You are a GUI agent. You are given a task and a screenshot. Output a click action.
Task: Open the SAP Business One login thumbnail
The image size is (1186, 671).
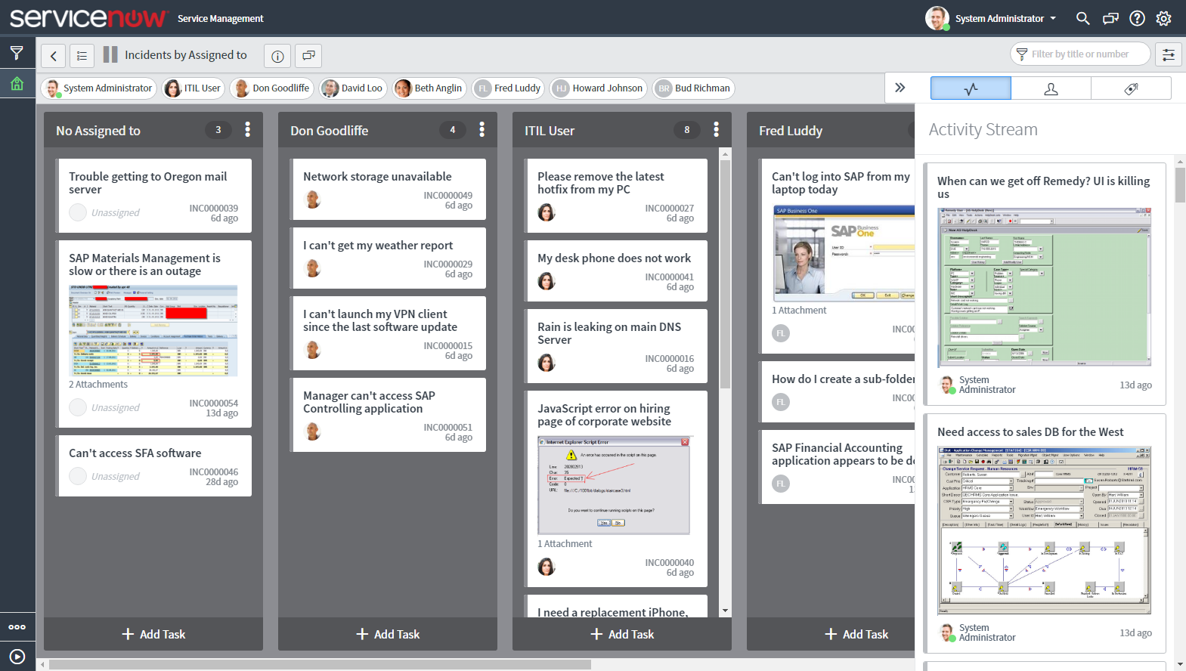844,253
